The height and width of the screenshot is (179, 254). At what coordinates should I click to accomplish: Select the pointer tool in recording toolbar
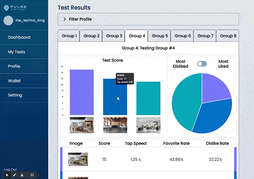pos(7,175)
